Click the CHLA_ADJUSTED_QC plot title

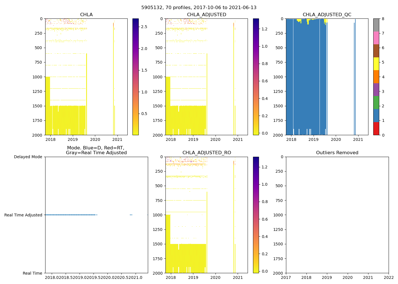(327, 15)
